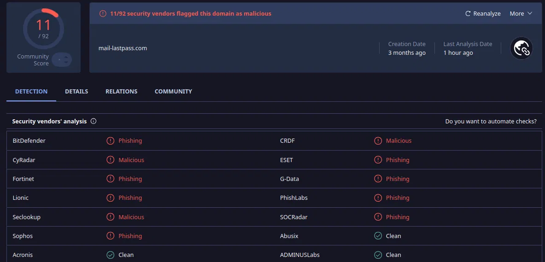The height and width of the screenshot is (262, 545).
Task: Expand the More dropdown menu
Action: (x=517, y=14)
